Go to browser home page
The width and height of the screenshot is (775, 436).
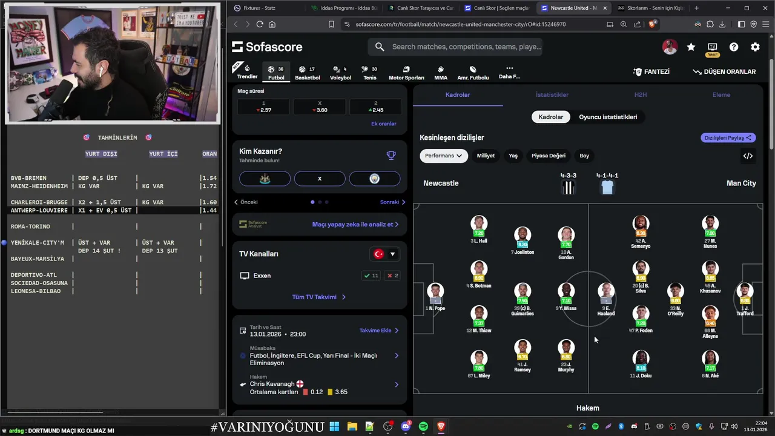pyautogui.click(x=272, y=24)
